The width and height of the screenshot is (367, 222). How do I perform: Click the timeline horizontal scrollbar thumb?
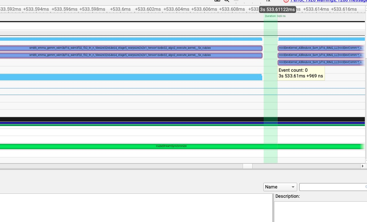(247, 166)
